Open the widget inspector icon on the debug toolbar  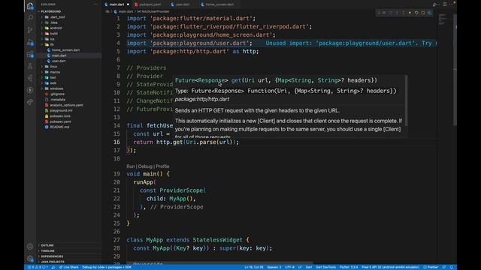click(x=430, y=13)
